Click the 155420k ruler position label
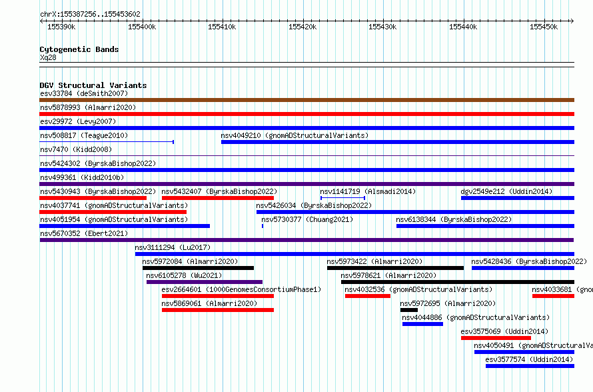 point(302,27)
